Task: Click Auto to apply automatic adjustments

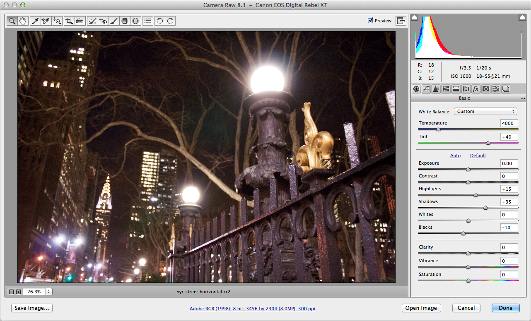Action: point(455,156)
